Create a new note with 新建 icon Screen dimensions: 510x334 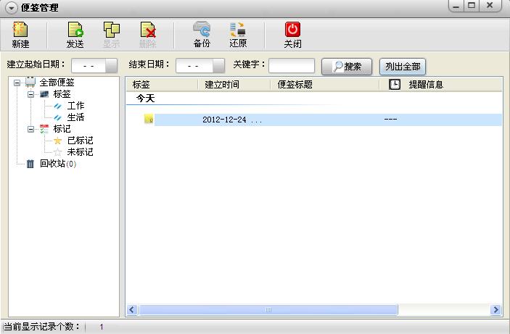pos(20,30)
